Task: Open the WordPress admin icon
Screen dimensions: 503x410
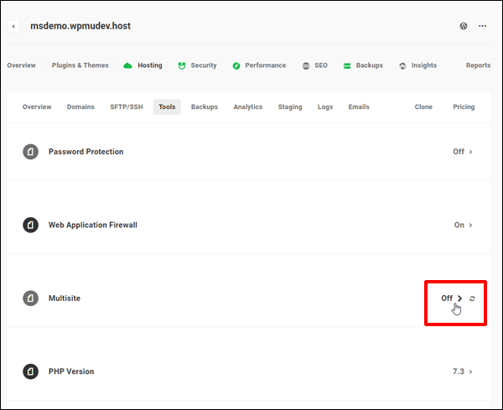Action: [x=464, y=26]
